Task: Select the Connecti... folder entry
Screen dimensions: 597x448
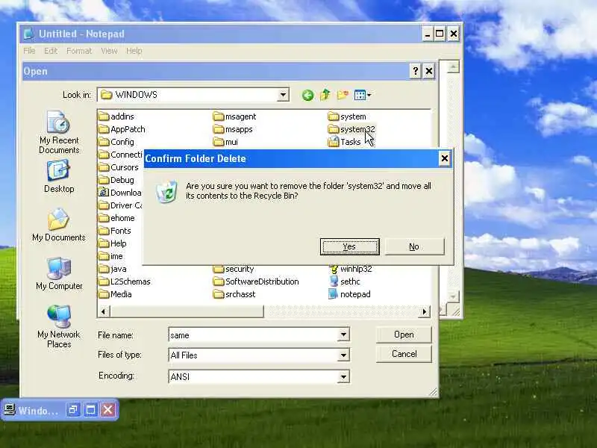Action: coord(120,155)
